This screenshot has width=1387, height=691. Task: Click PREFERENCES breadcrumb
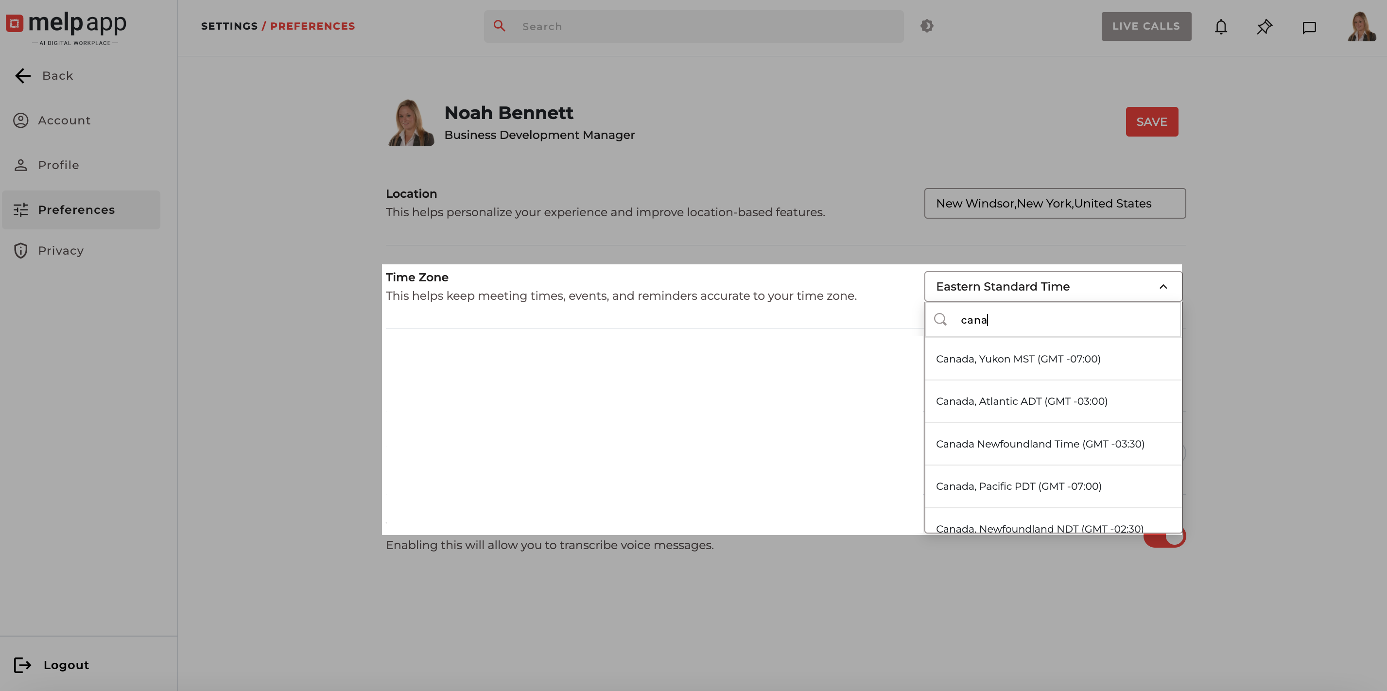pyautogui.click(x=312, y=26)
